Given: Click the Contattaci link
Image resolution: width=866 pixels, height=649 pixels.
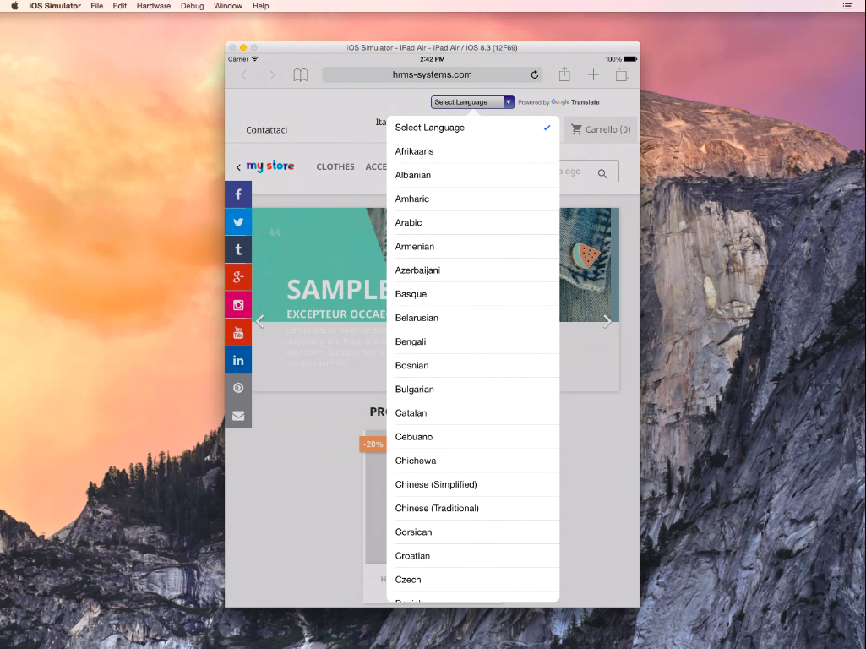Looking at the screenshot, I should pos(266,130).
